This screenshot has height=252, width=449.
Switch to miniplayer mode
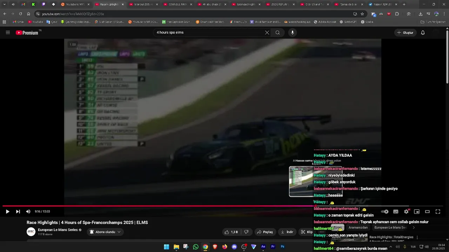click(417, 211)
